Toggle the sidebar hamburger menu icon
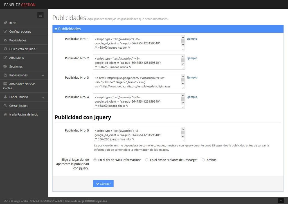Image resolution: width=288 pixels, height=204 pixels. coord(40,15)
